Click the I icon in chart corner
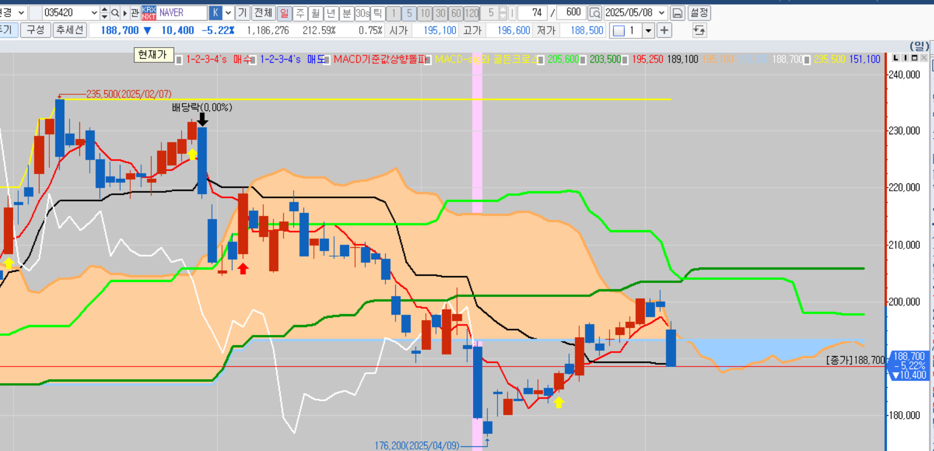934x451 pixels. [905, 58]
